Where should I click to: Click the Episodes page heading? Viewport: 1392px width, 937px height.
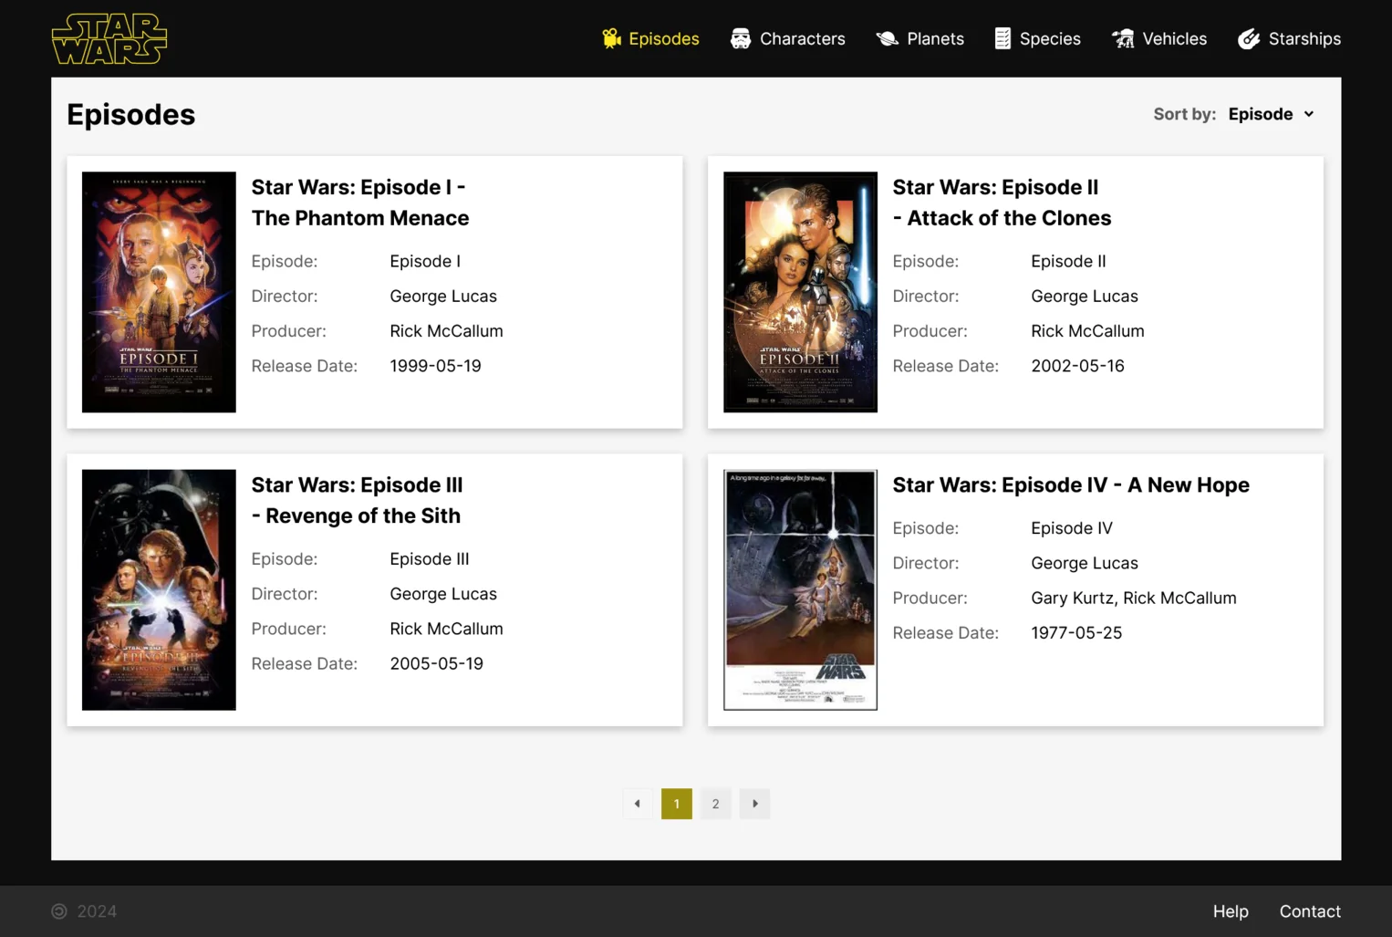coord(130,114)
